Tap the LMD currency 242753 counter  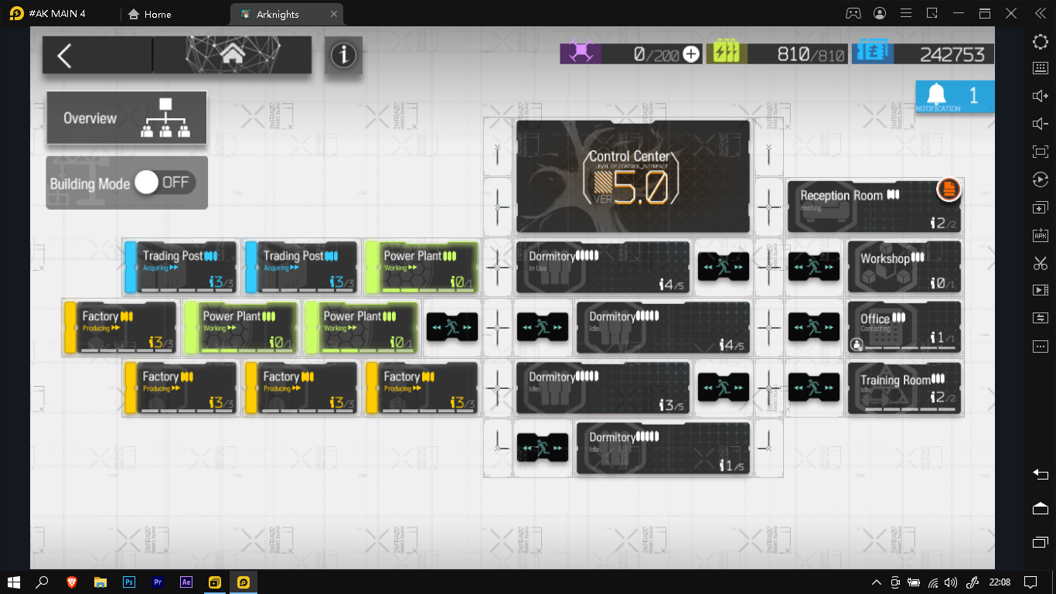coord(923,53)
